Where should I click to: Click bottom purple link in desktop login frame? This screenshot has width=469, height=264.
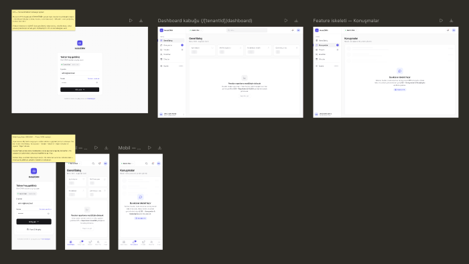(x=91, y=98)
